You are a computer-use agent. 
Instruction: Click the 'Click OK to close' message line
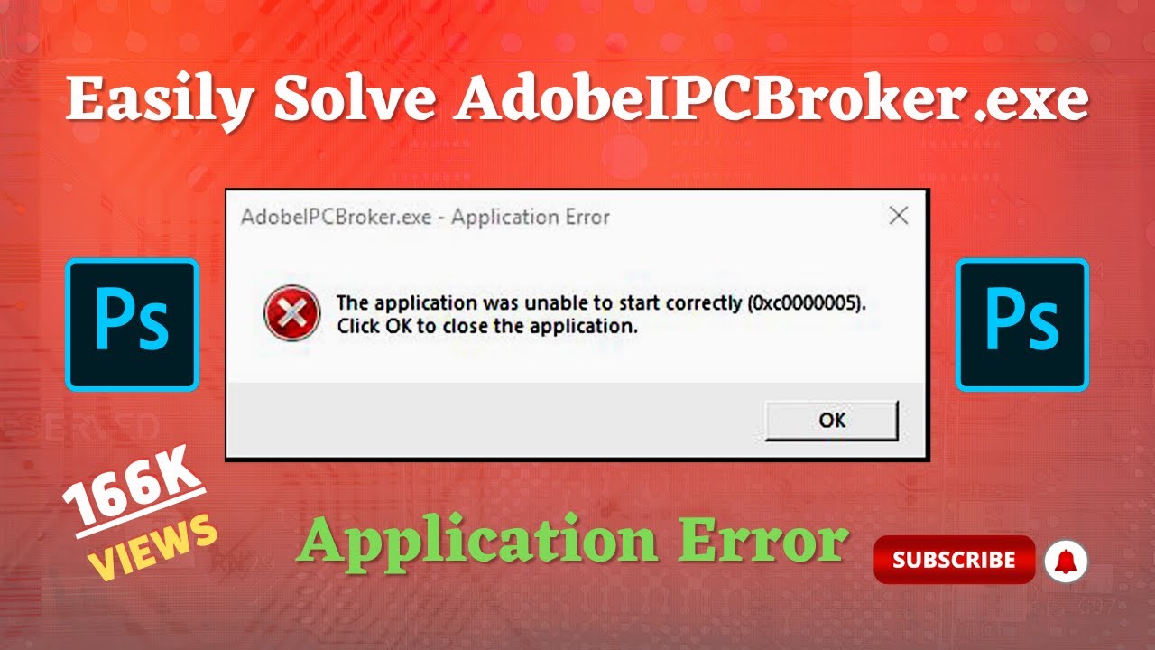pyautogui.click(x=487, y=326)
